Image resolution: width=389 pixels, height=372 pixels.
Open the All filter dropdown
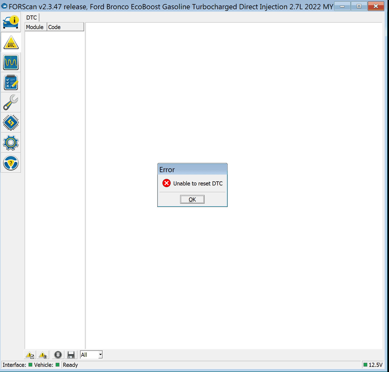click(x=91, y=355)
